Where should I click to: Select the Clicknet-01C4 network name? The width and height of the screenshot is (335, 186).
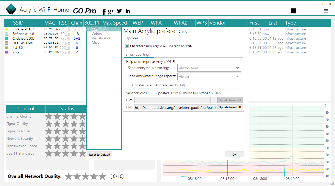tap(24, 29)
